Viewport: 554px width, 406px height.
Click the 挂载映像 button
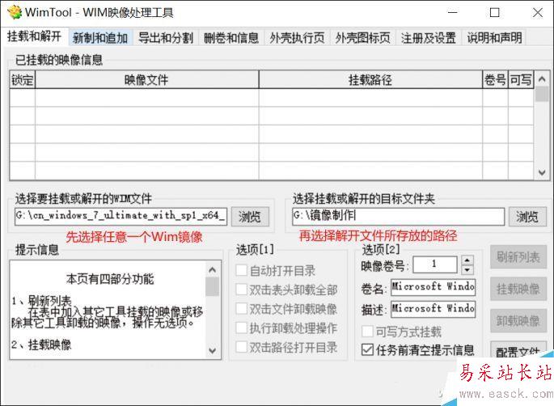pos(518,289)
